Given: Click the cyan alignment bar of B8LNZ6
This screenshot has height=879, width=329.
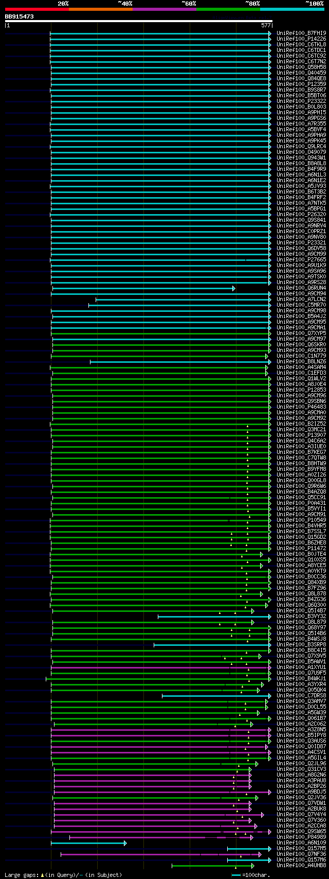Looking at the screenshot, I should tap(180, 361).
